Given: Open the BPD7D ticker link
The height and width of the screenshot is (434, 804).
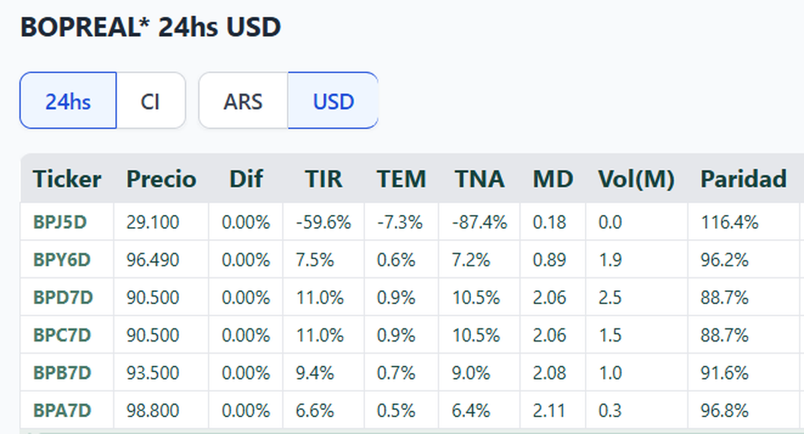Looking at the screenshot, I should click(62, 297).
